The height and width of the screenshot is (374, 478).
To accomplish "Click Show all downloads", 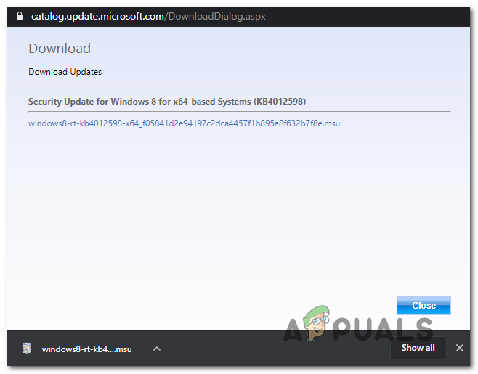I will [418, 348].
